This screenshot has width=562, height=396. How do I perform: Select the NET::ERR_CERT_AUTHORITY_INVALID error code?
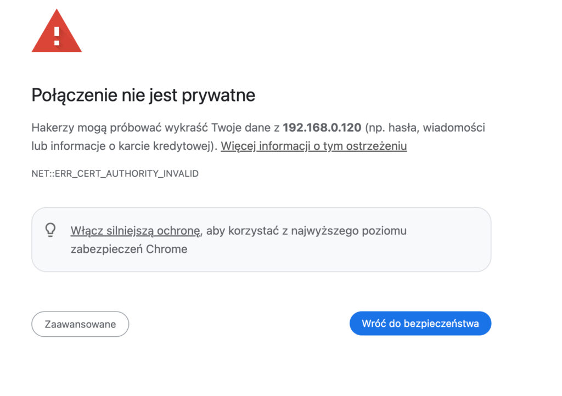click(x=115, y=174)
